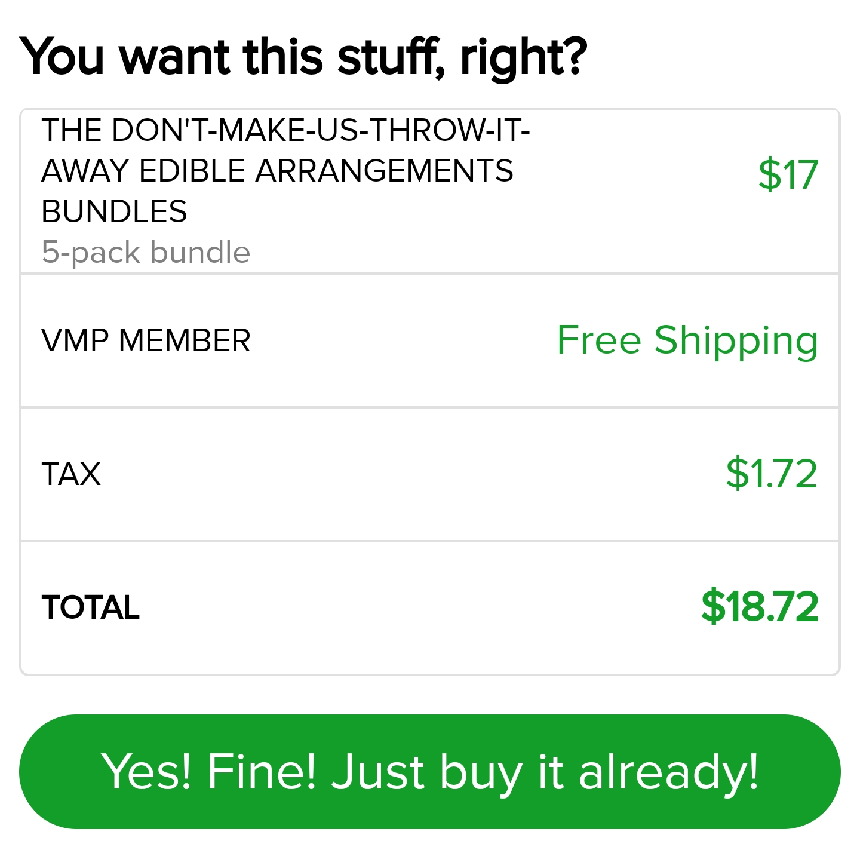
Task: Tap the TAX label
Action: point(71,474)
